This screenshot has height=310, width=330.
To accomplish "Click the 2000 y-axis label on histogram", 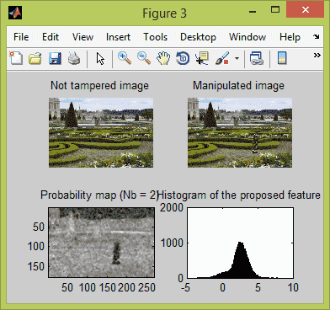I will pyautogui.click(x=172, y=208).
